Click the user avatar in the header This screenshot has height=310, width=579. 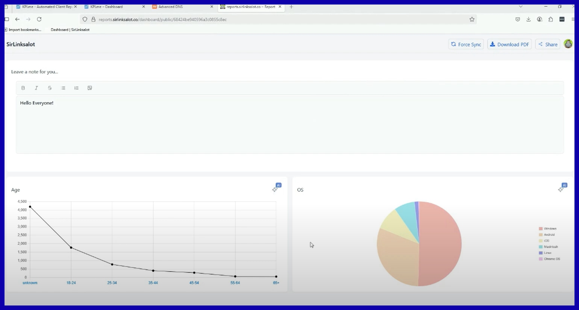click(x=568, y=44)
